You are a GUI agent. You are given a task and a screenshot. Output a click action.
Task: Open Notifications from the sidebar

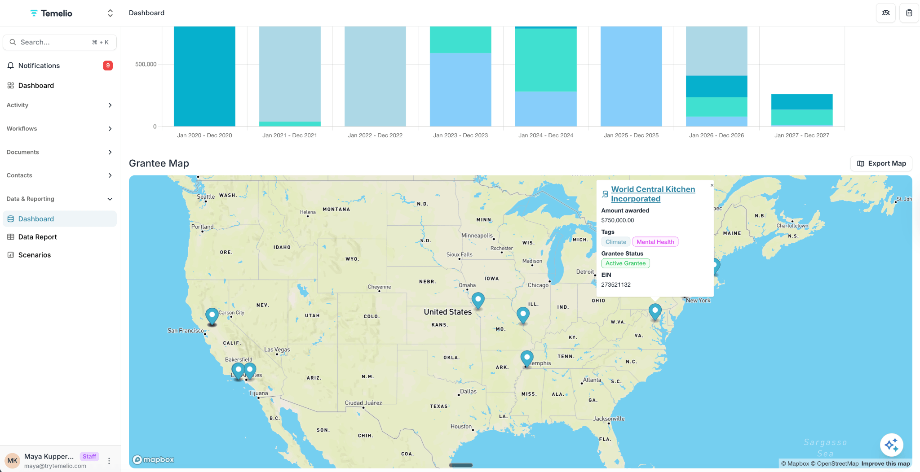coord(60,66)
